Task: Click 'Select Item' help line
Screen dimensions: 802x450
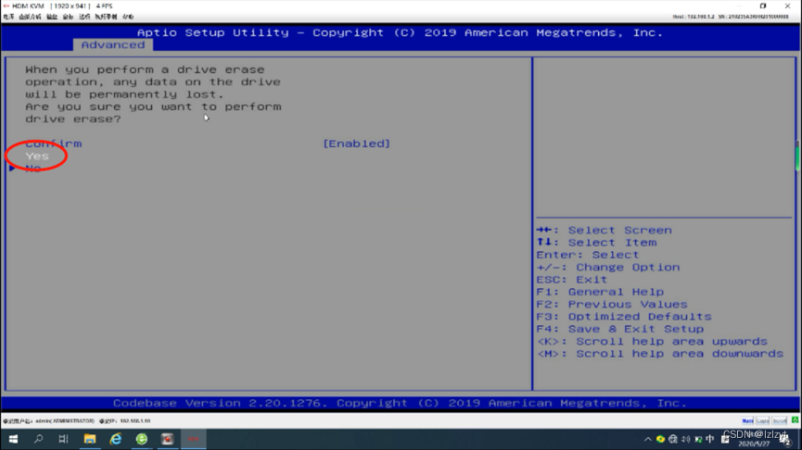Action: (596, 243)
